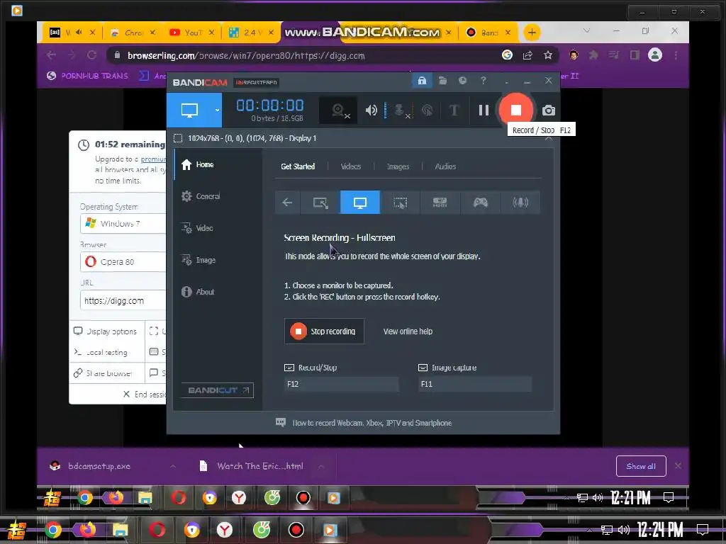Switch to the Images tab

398,166
